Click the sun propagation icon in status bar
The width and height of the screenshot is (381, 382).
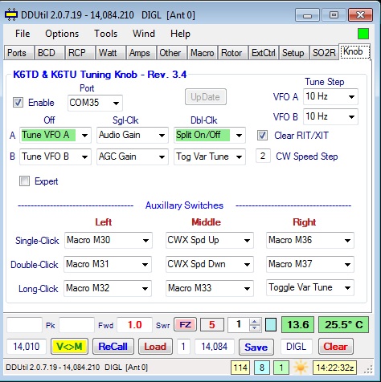(301, 368)
